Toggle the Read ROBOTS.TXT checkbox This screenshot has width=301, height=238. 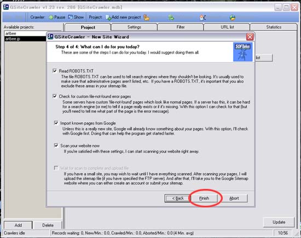click(x=55, y=71)
